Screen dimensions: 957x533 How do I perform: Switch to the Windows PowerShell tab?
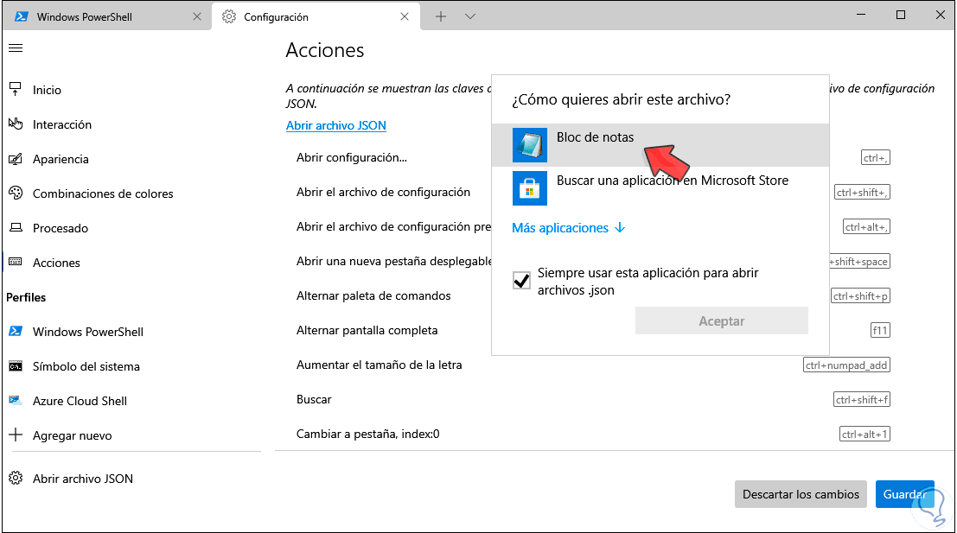104,15
